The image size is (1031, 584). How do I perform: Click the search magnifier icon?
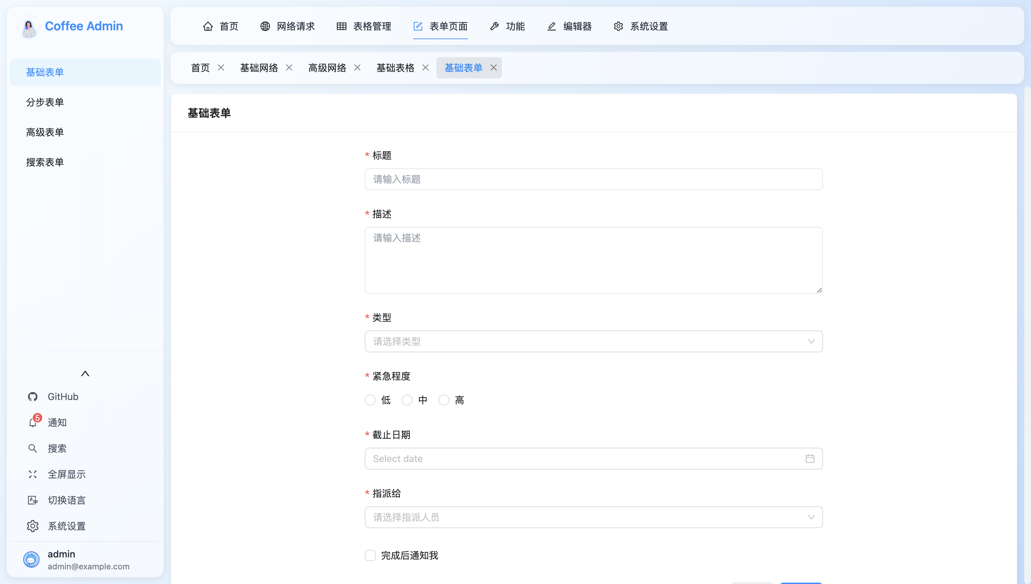(32, 448)
